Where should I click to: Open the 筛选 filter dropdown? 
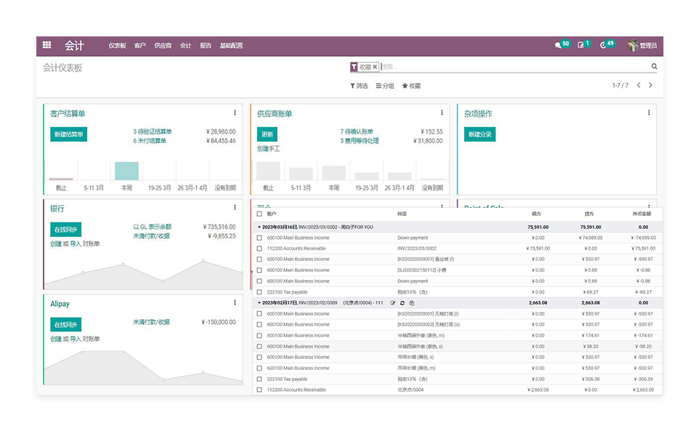point(359,86)
